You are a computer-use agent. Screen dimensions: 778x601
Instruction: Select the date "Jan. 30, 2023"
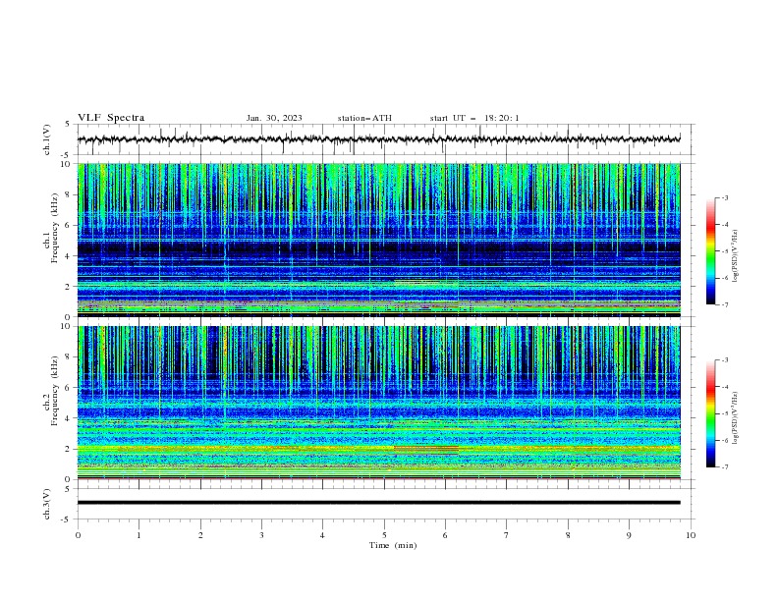[274, 118]
